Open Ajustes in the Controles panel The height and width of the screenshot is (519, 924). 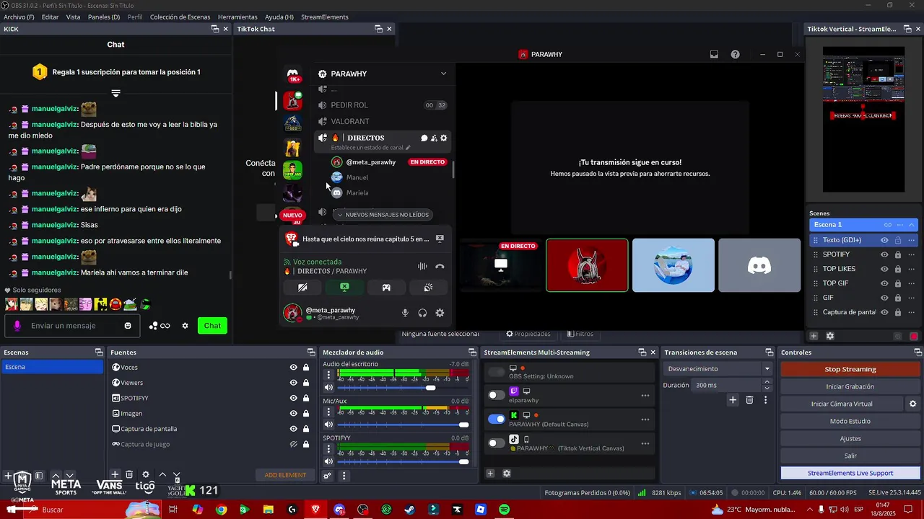tap(850, 438)
